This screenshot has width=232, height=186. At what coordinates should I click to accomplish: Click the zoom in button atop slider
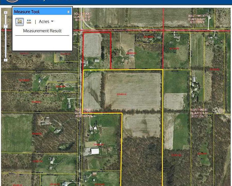point(6,13)
